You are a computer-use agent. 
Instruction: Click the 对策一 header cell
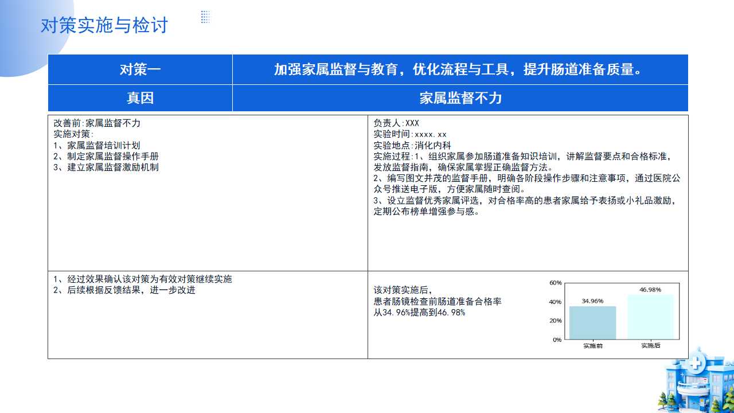coord(140,69)
